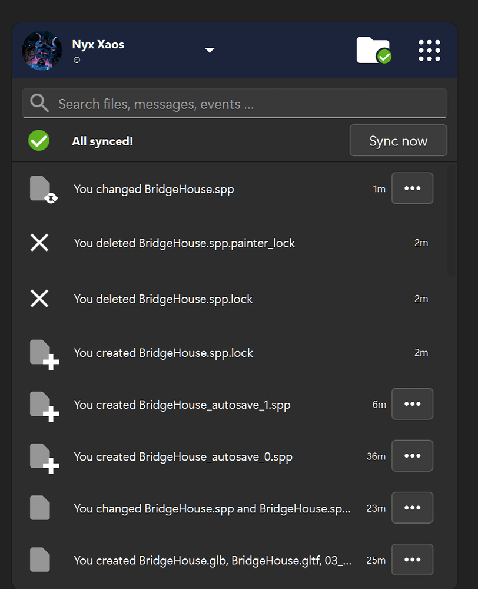Viewport: 478px width, 589px height.
Task: Expand the account dropdown arrow
Action: [x=210, y=51]
